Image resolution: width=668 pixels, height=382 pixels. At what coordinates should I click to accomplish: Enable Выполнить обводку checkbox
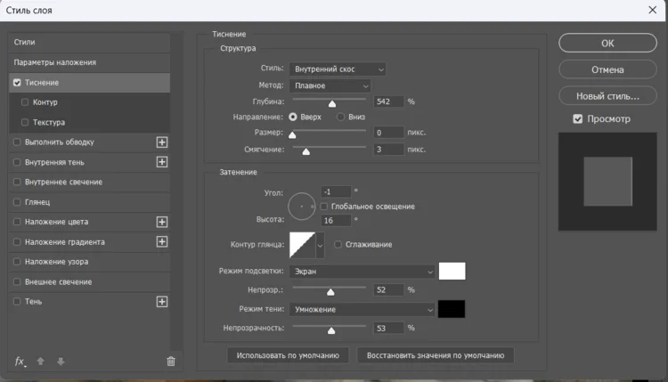click(x=17, y=142)
